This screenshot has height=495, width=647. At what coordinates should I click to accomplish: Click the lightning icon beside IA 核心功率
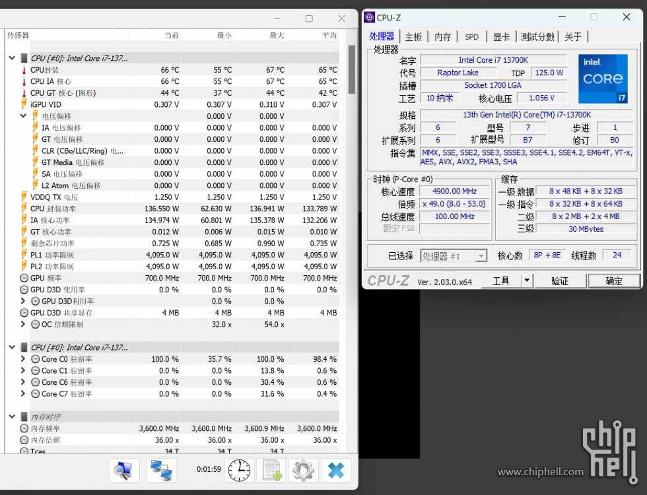point(24,220)
